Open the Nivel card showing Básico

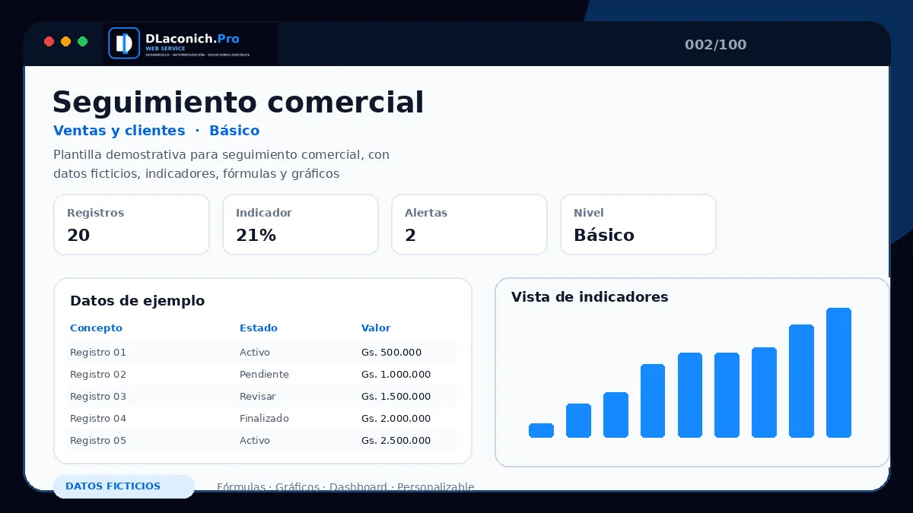click(638, 225)
